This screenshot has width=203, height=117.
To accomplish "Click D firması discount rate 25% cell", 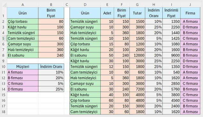I will coord(51,89).
